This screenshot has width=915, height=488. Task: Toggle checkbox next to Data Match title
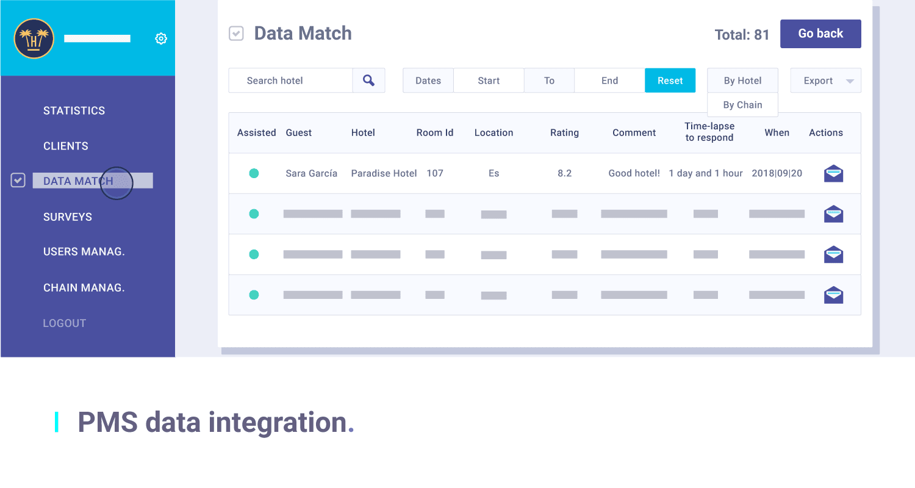[x=236, y=34]
